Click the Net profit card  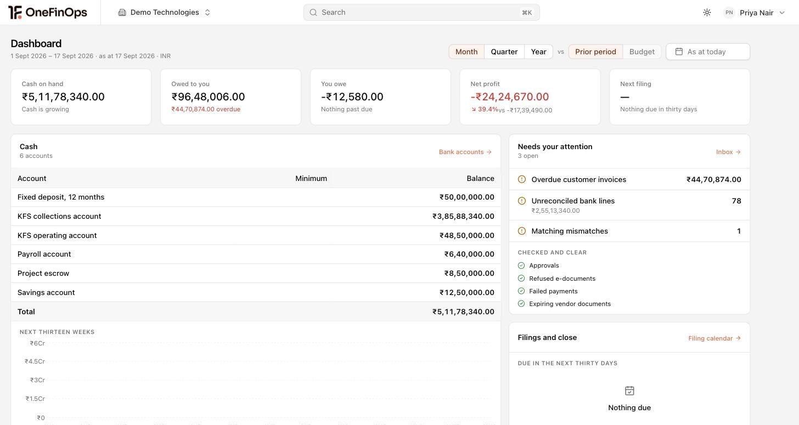(530, 97)
